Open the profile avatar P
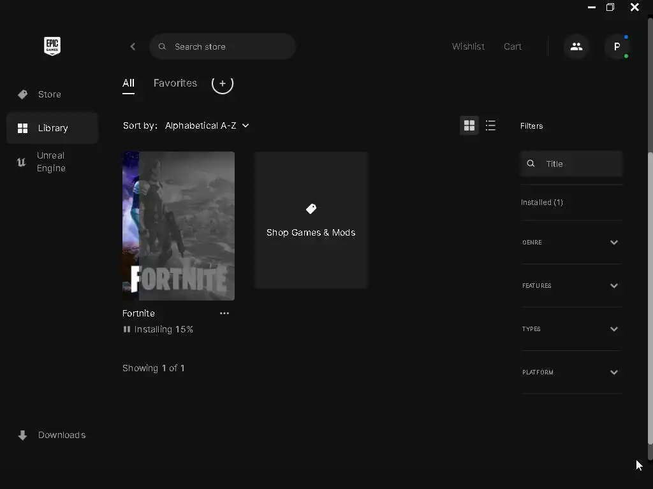The image size is (653, 489). 617,46
